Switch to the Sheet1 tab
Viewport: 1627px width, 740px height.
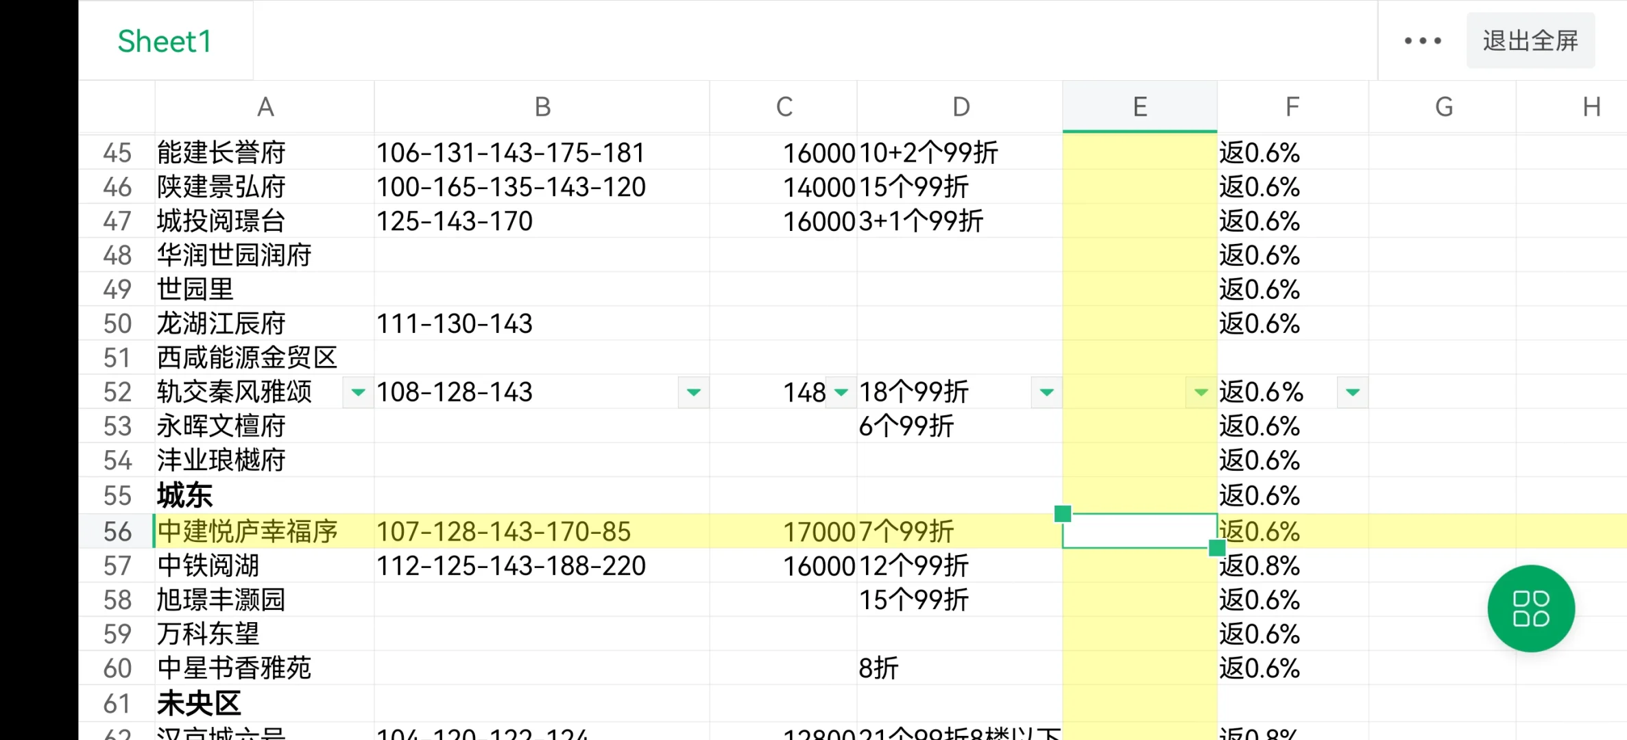165,41
